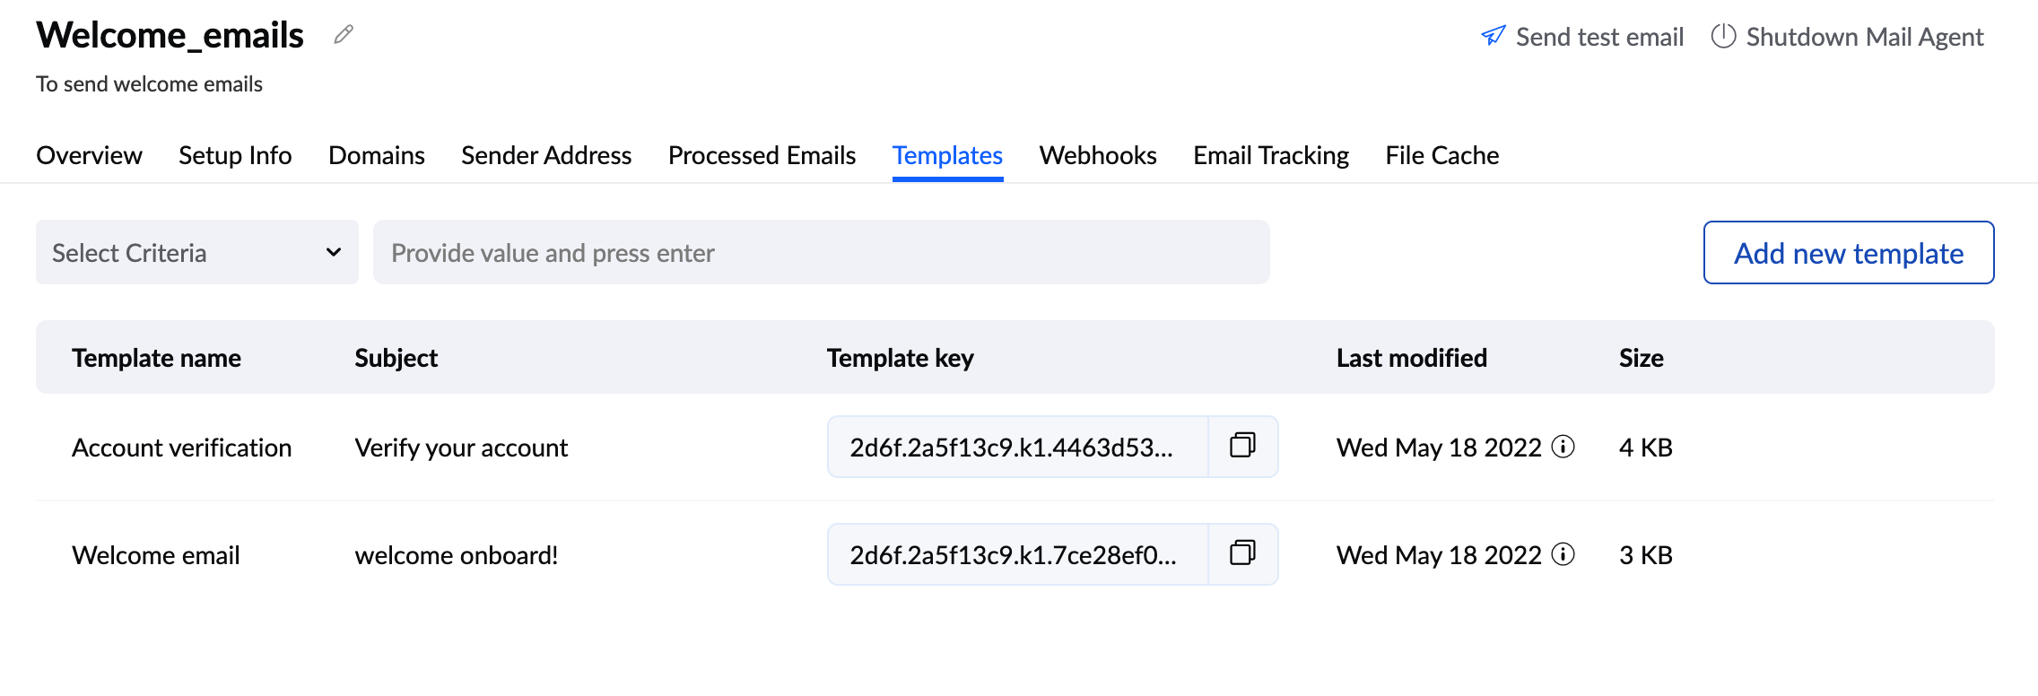Open the Sender Address tab

(545, 155)
